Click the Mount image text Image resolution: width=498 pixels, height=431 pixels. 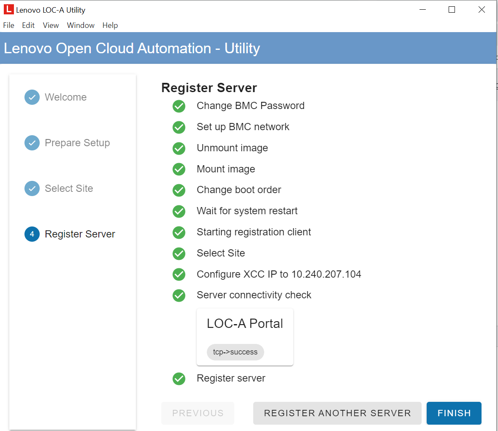(x=226, y=169)
